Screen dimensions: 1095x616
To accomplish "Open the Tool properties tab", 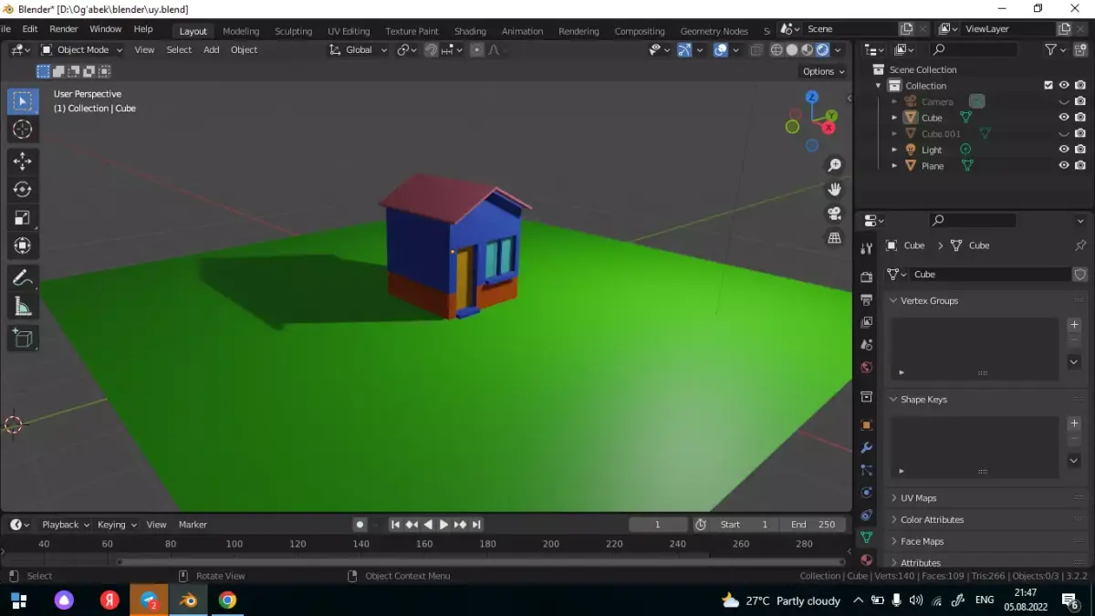I will [x=867, y=249].
